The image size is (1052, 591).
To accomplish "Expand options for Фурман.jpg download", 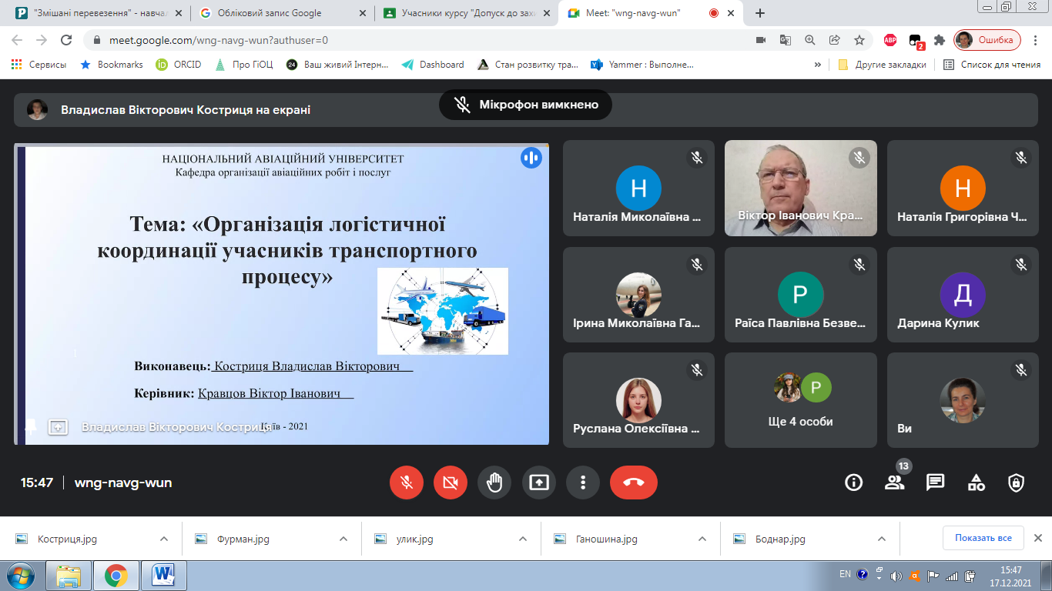I will [343, 539].
